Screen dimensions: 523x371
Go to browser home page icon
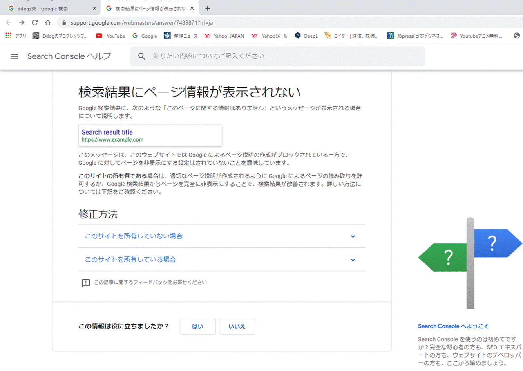coord(48,23)
